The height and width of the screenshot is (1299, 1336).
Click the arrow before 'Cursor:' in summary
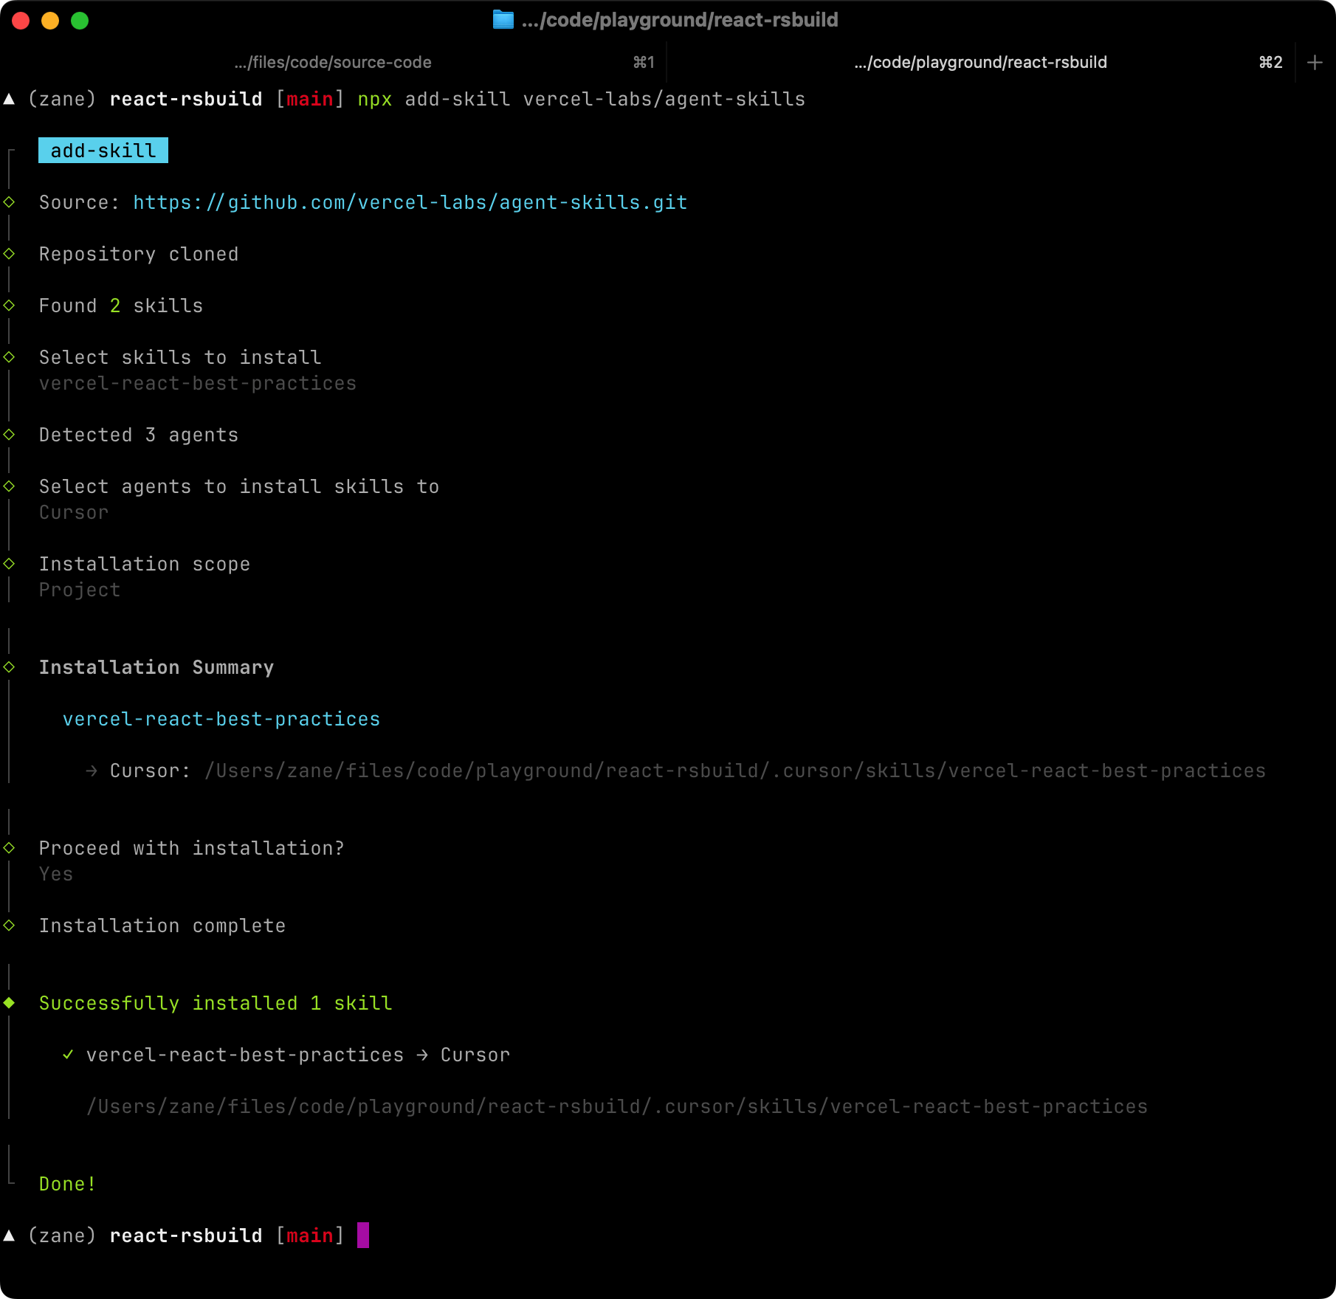click(x=92, y=771)
